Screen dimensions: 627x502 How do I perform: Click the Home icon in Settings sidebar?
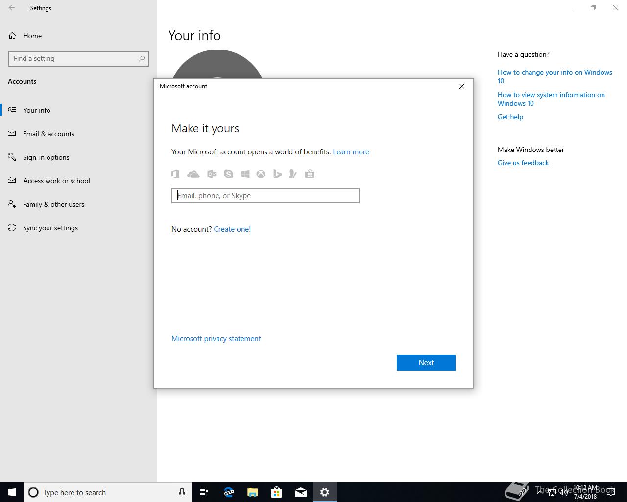[12, 36]
